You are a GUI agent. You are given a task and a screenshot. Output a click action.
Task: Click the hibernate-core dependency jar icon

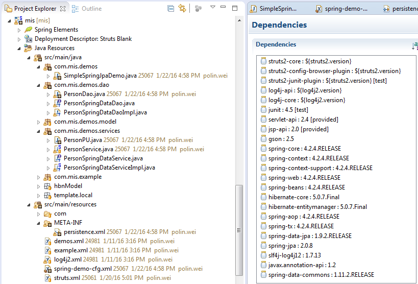[263, 197]
